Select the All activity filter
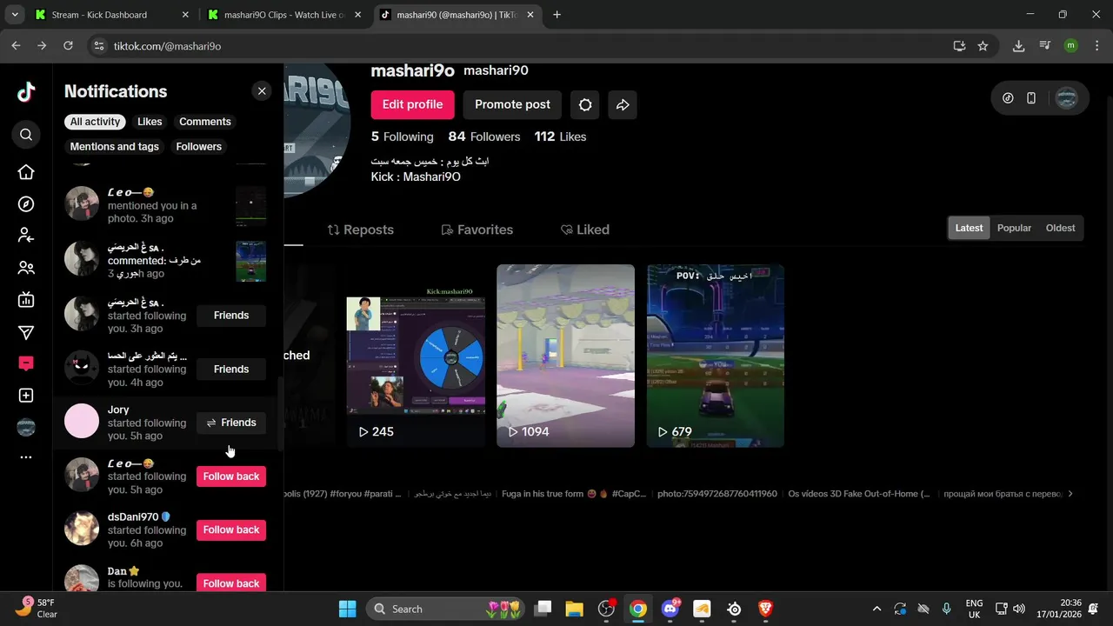Image resolution: width=1113 pixels, height=626 pixels. pyautogui.click(x=95, y=122)
